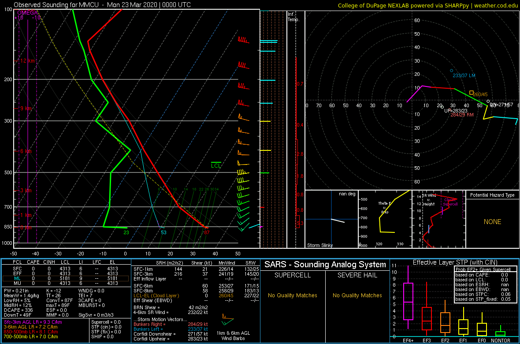Image resolution: width=520 pixels, height=344 pixels.
Task: Click the 'nan deg' text in Storm Slinky
Action: point(347,194)
